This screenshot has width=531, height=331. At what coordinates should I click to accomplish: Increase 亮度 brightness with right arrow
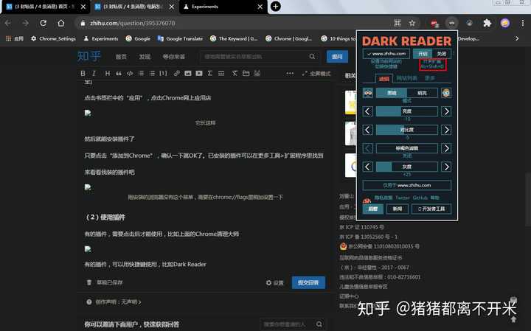446,111
